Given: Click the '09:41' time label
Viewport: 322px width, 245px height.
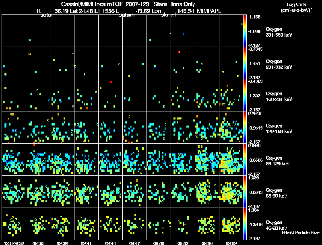Looking at the screenshot, I should [x=86, y=243].
